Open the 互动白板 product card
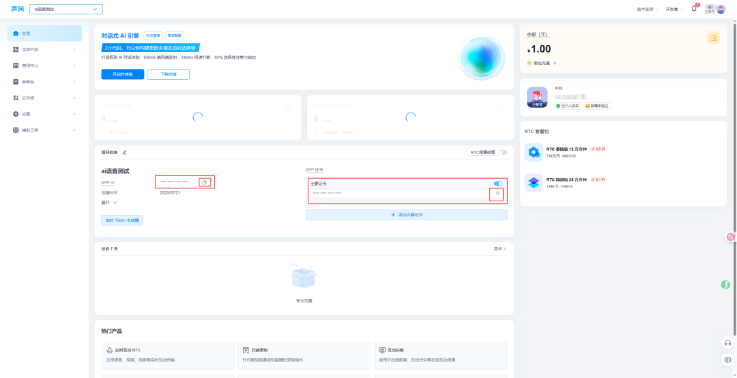Screen dimensions: 737x378 click(440, 356)
